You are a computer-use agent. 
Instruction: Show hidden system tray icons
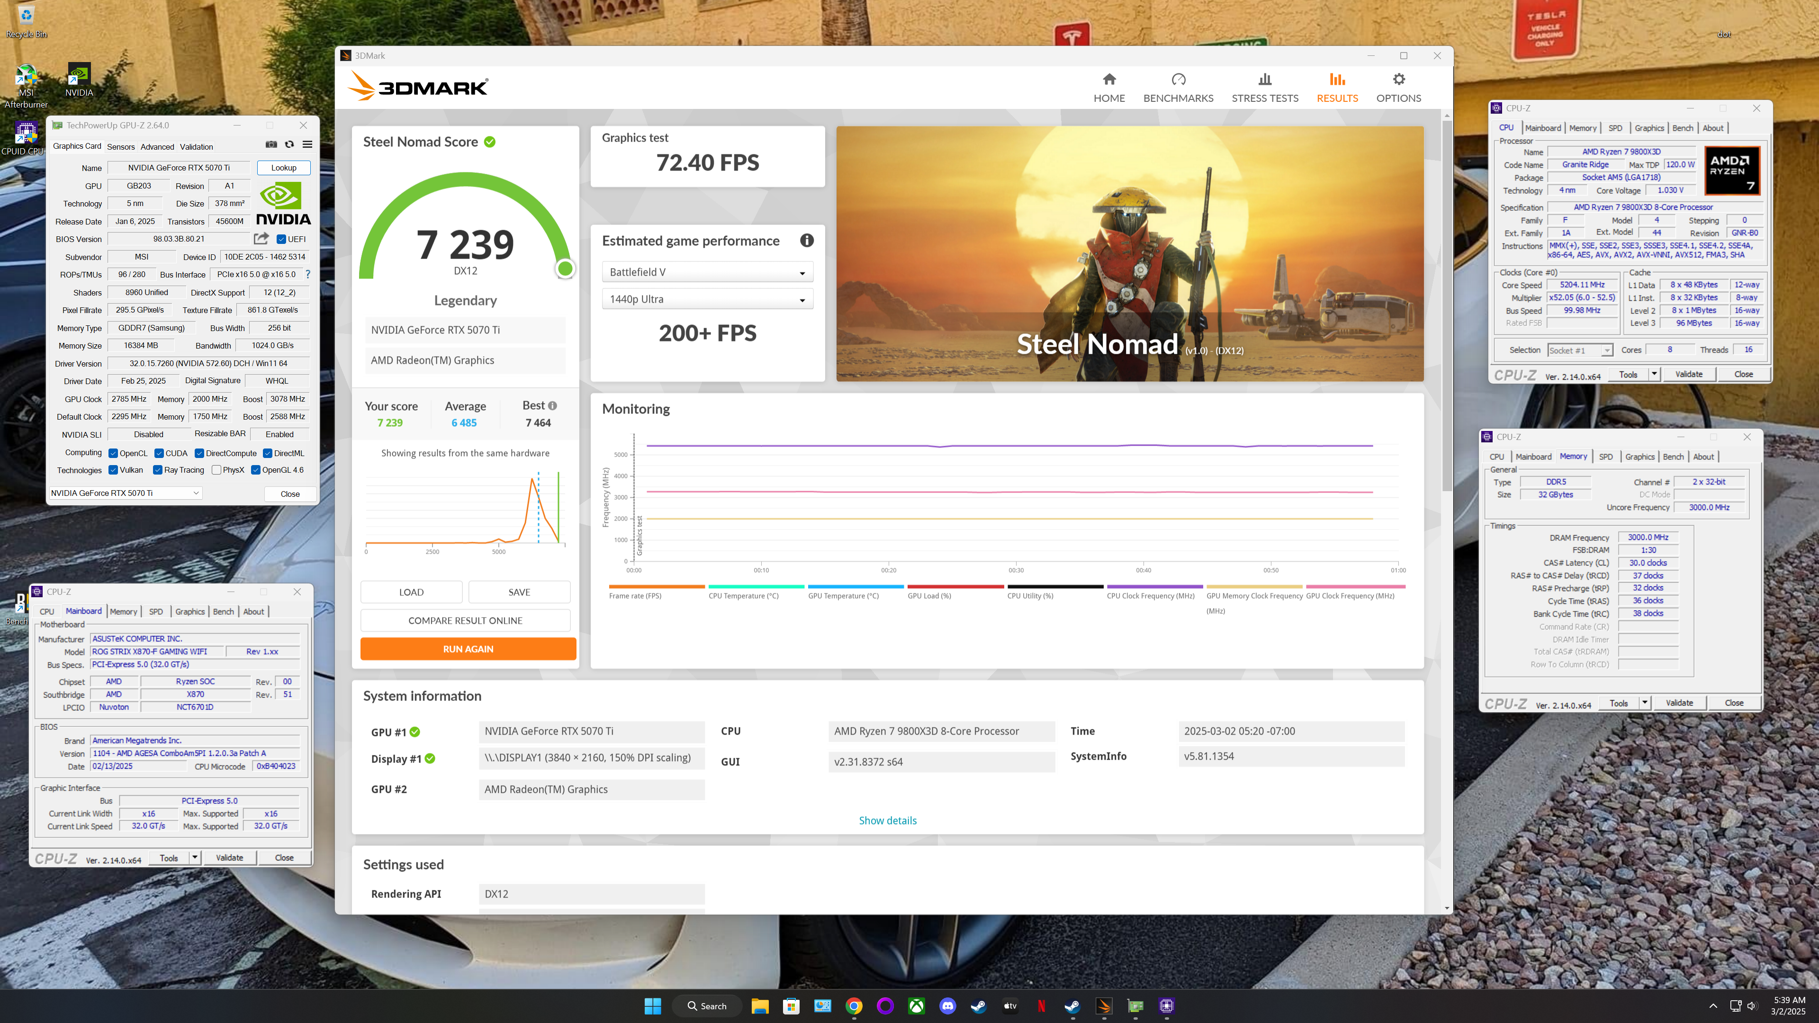(x=1712, y=1006)
